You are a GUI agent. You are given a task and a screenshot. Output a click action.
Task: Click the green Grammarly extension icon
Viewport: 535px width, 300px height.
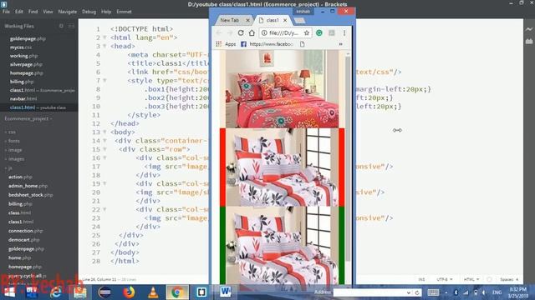(x=319, y=33)
